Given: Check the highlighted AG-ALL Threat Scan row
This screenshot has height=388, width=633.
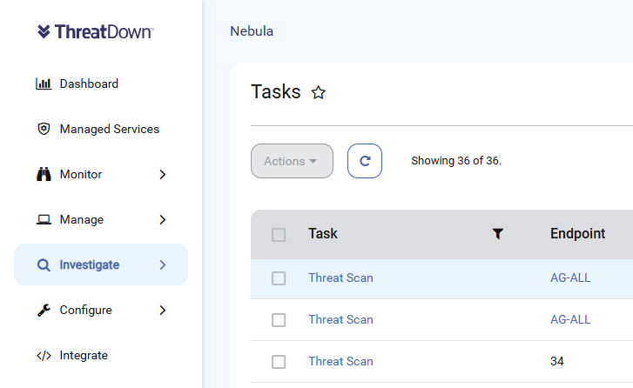Looking at the screenshot, I should [279, 278].
